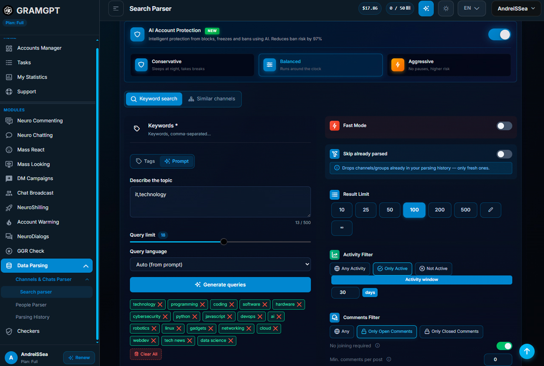
Task: Toggle off No joining required switch
Action: pos(504,346)
